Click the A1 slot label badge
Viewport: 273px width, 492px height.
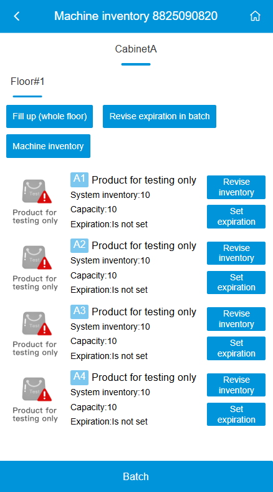click(x=79, y=180)
